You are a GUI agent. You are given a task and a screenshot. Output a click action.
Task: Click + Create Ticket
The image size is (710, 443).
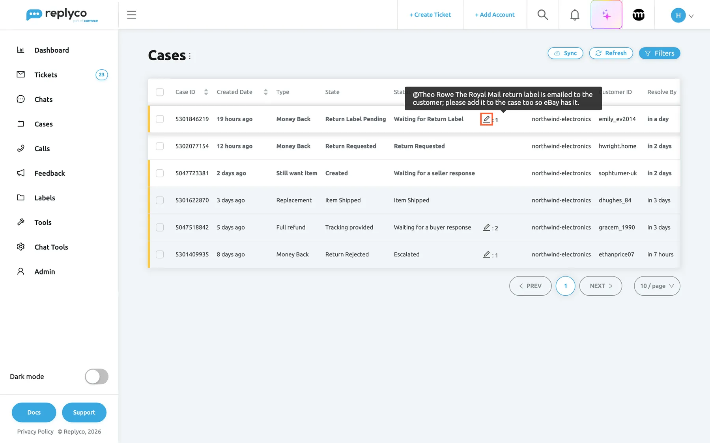tap(430, 15)
